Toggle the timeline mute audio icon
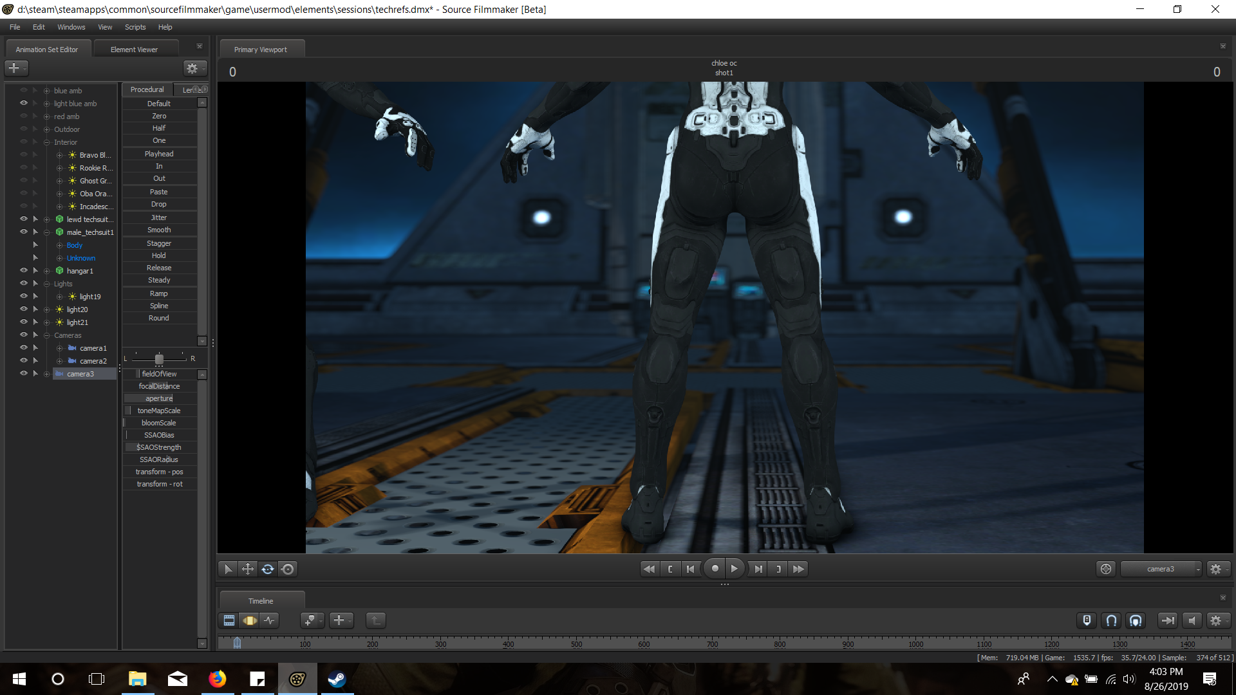1236x695 pixels. [1192, 620]
